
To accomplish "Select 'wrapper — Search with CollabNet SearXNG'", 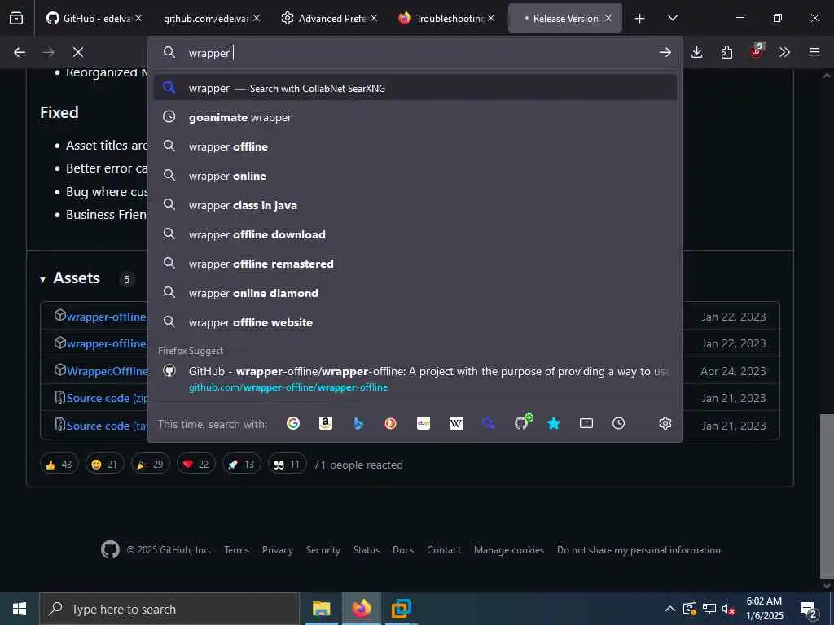I will 415,88.
